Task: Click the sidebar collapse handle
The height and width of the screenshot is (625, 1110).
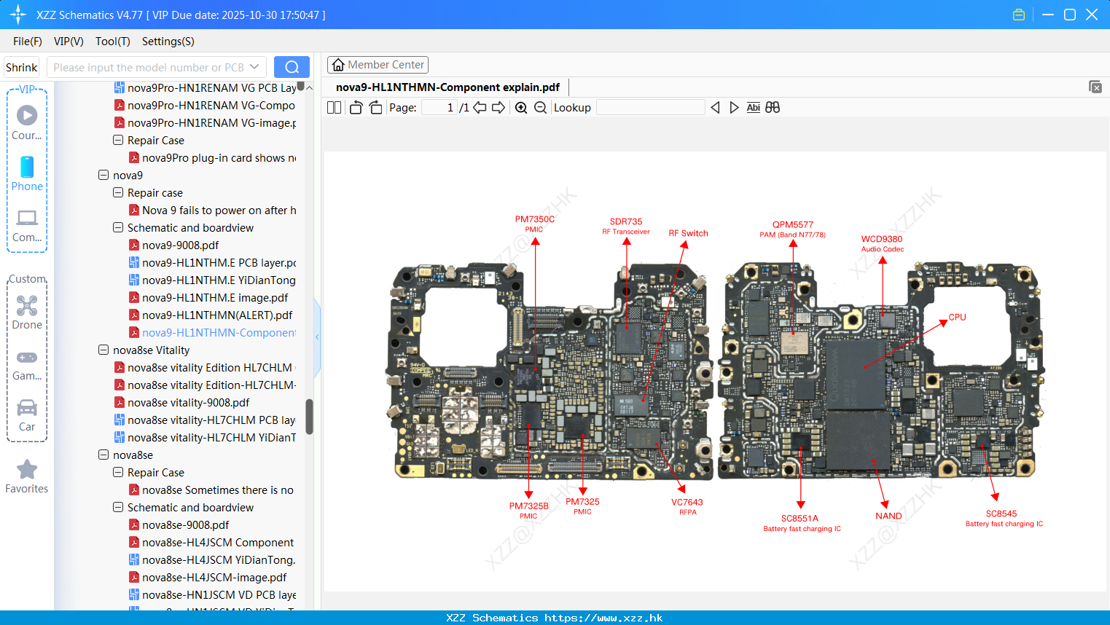Action: tap(317, 337)
